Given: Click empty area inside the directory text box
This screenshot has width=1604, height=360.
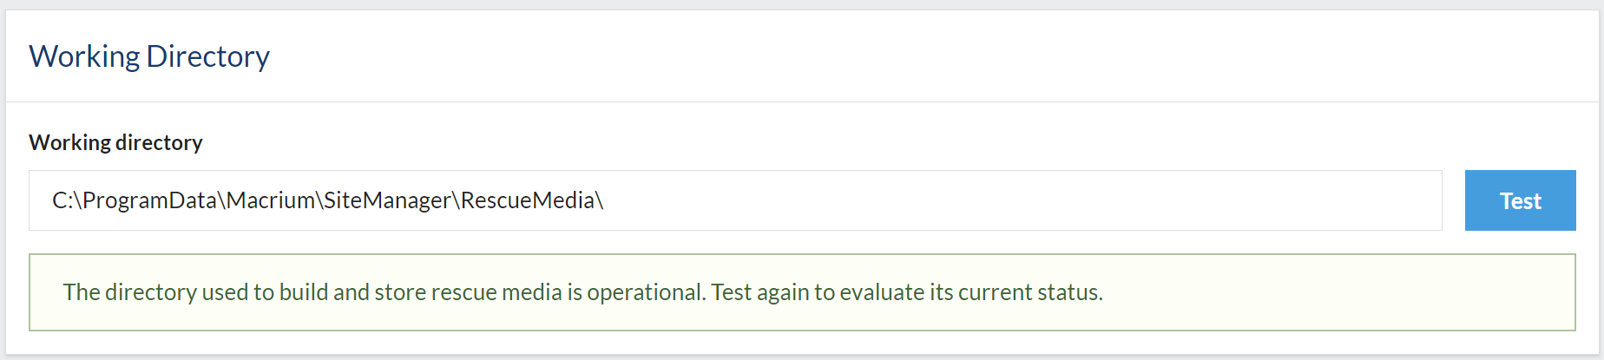Looking at the screenshot, I should (1024, 200).
